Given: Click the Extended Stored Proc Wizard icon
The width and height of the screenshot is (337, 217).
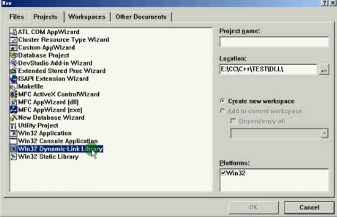Looking at the screenshot, I should coord(13,71).
